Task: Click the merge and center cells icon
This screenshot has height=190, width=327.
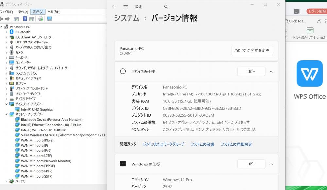Action: [x=310, y=30]
